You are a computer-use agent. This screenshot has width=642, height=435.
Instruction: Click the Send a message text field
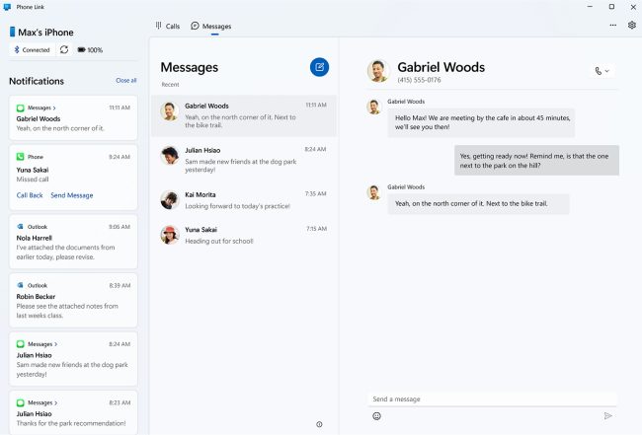point(492,399)
